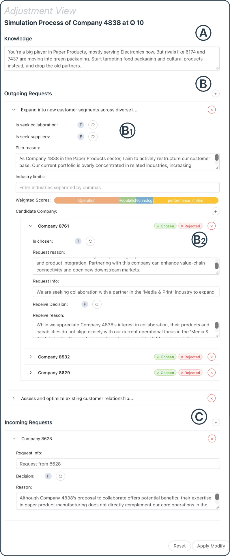The image size is (230, 556).
Task: Click the Chosen tag on Company 8532
Action: (165, 357)
